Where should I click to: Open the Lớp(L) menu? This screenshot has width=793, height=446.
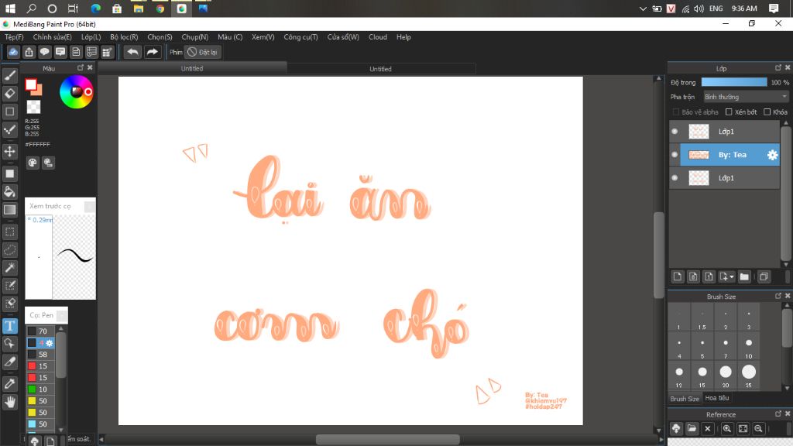click(x=91, y=37)
